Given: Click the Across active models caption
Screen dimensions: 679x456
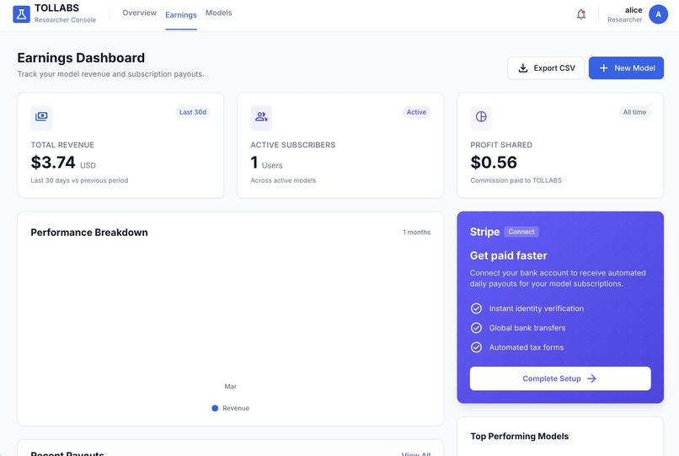Looking at the screenshot, I should click(x=283, y=180).
